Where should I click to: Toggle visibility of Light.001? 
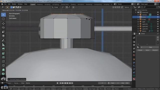[x=158, y=24]
